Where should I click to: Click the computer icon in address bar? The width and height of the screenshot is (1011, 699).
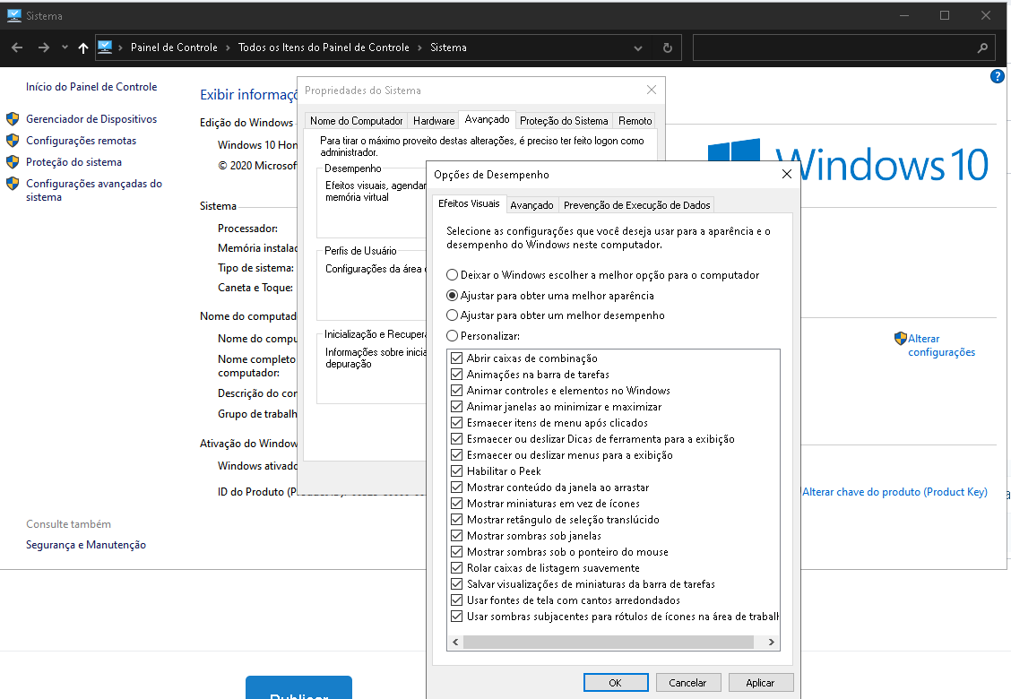[x=105, y=47]
